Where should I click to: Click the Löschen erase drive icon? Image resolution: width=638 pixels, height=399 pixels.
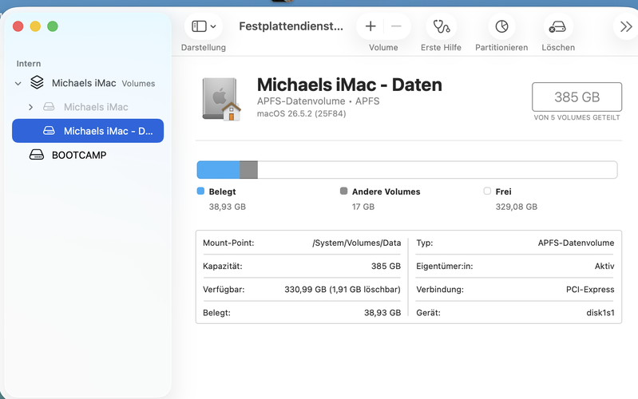click(558, 26)
